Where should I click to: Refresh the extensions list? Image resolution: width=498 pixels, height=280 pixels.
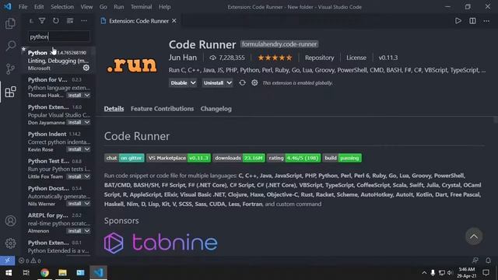click(x=56, y=21)
